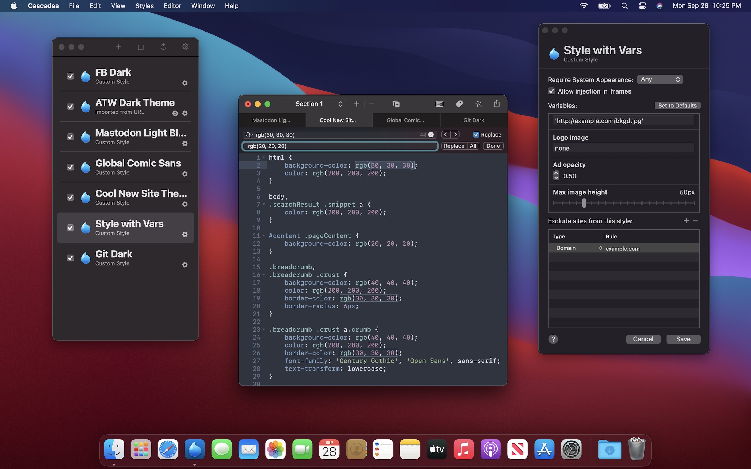Viewport: 751px width, 469px height.
Task: Click the refresh styles icon
Action: pyautogui.click(x=163, y=47)
